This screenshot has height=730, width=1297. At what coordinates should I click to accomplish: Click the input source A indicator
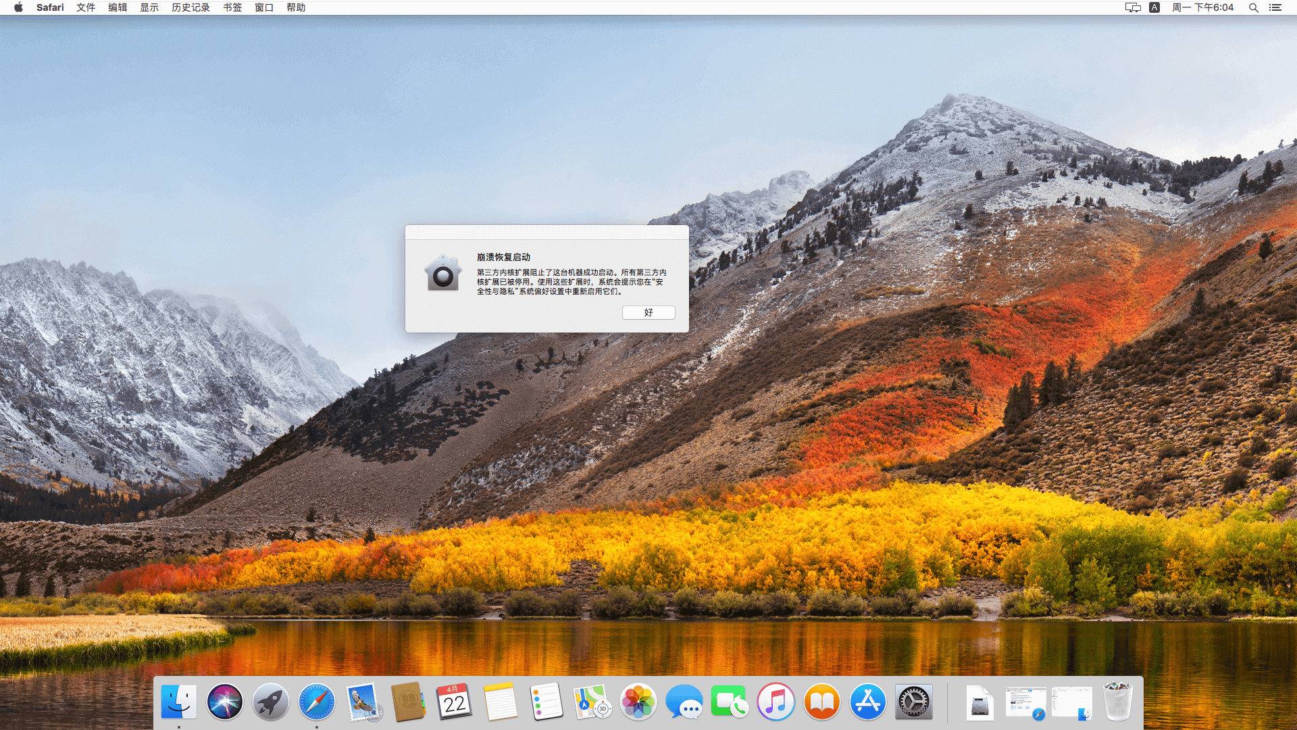click(1154, 7)
